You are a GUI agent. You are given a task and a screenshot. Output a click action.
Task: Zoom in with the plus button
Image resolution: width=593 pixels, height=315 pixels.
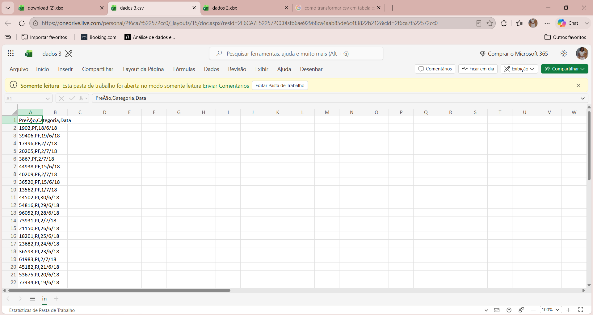point(568,310)
